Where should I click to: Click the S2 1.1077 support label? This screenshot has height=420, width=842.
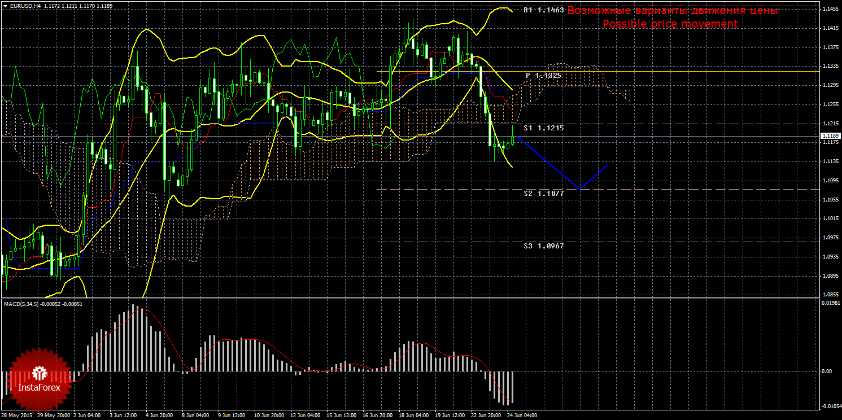pyautogui.click(x=543, y=193)
